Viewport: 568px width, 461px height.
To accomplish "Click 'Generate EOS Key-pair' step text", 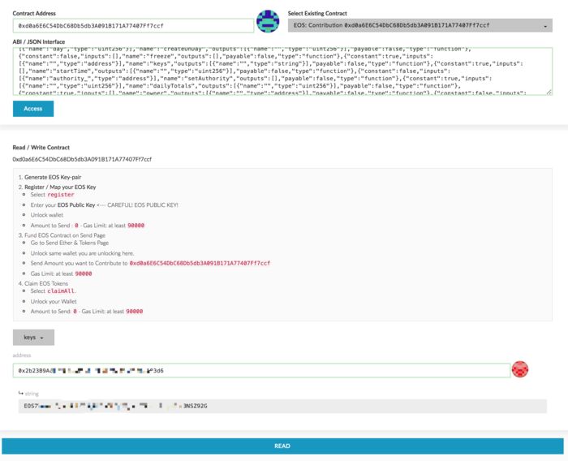I will tap(53, 177).
